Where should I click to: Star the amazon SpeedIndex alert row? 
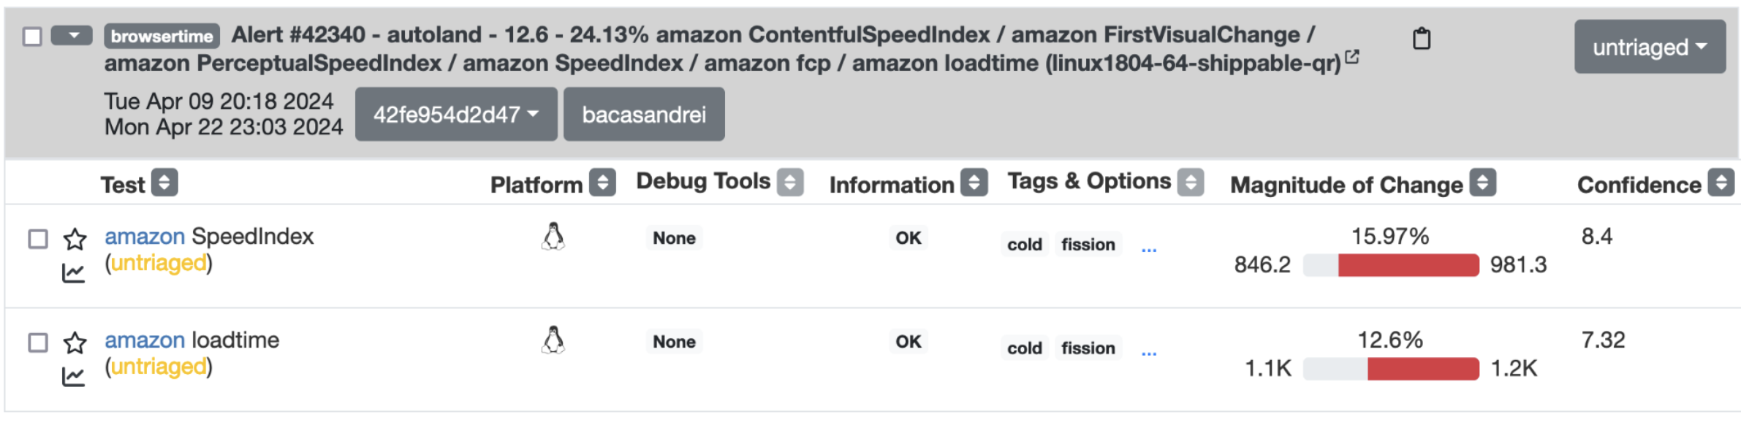tap(75, 239)
